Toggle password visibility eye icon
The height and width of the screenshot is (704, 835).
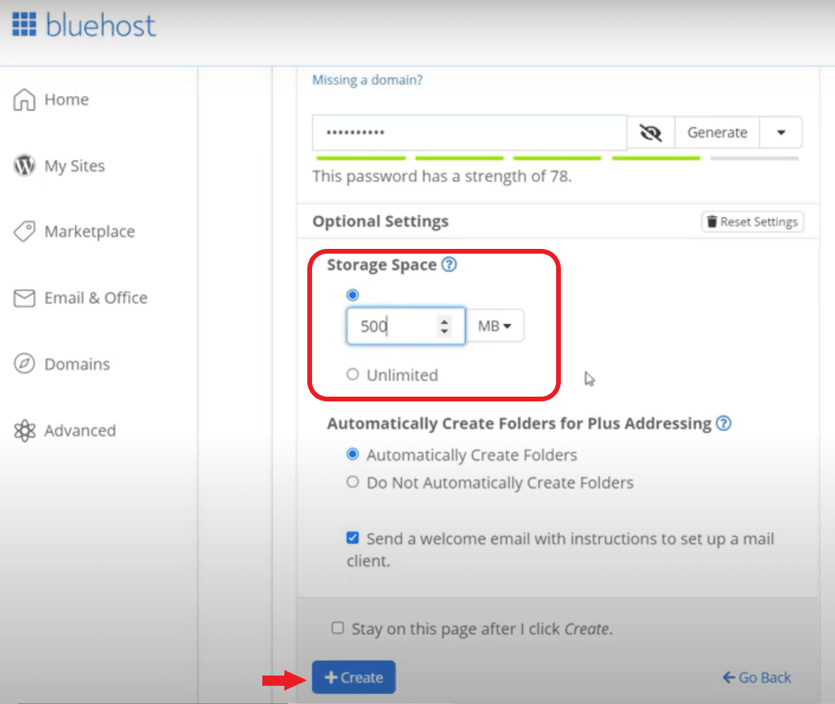(651, 133)
